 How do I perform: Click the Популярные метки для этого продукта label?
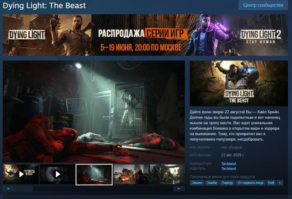pos(223,177)
